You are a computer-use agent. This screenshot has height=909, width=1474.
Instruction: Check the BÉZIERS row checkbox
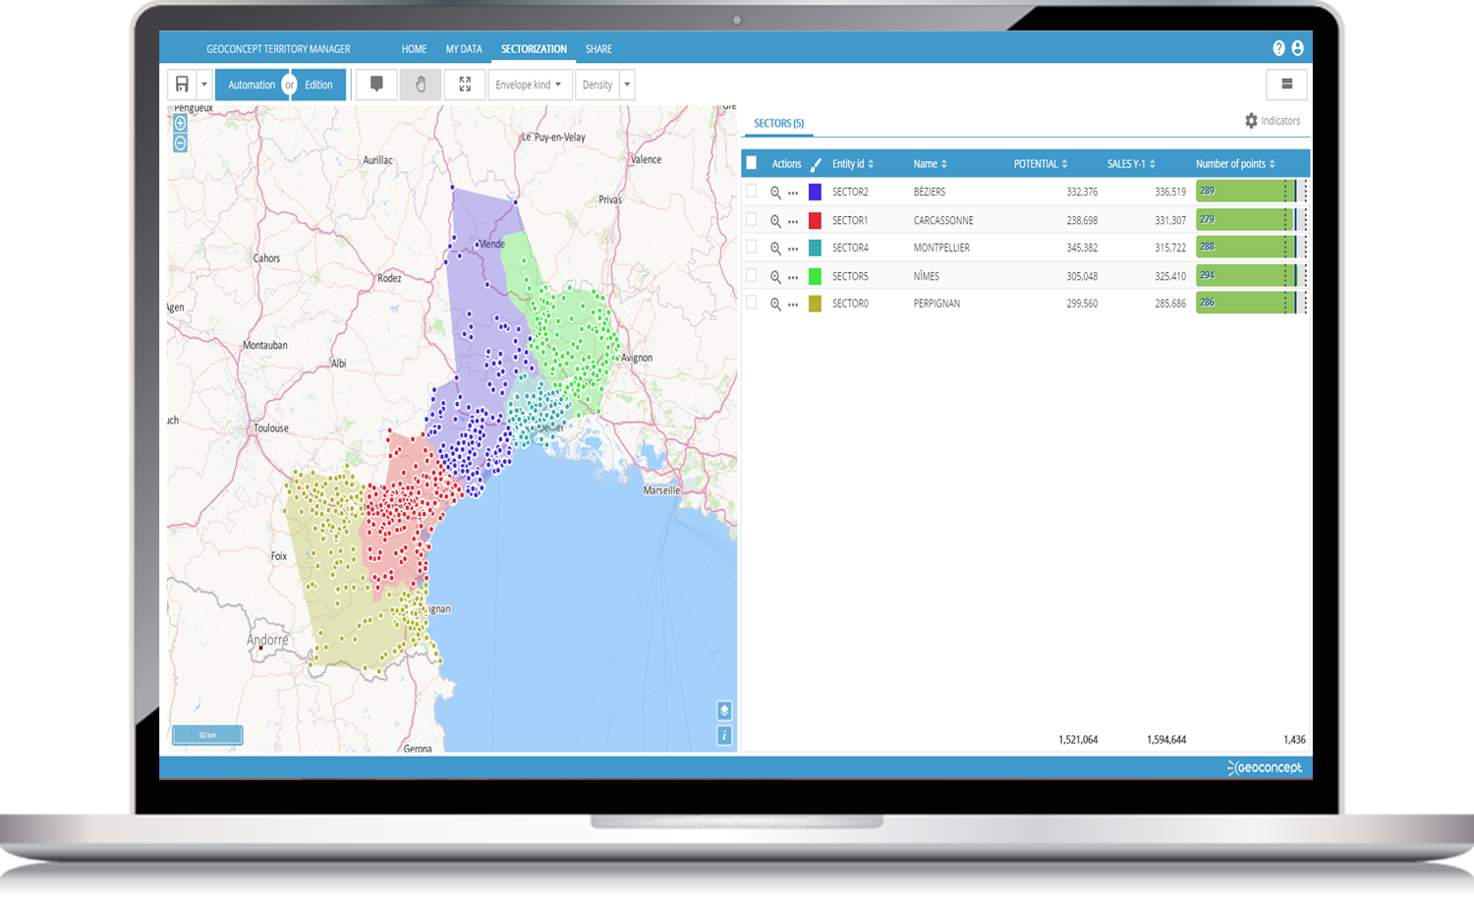(752, 192)
